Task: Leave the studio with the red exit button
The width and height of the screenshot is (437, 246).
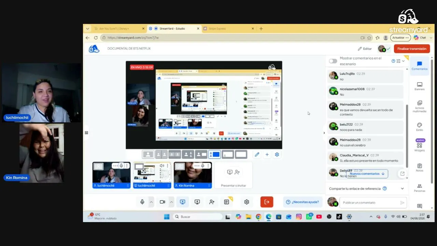Action: point(267,202)
